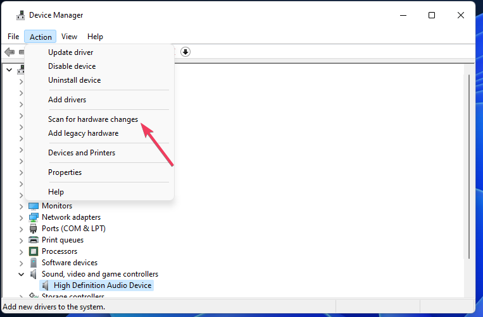This screenshot has height=317, width=483.
Task: Click the device tree vertical scrollbar
Action: coord(469,167)
